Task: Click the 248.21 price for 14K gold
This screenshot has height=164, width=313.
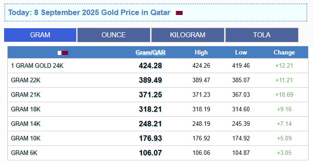Action: pos(150,124)
